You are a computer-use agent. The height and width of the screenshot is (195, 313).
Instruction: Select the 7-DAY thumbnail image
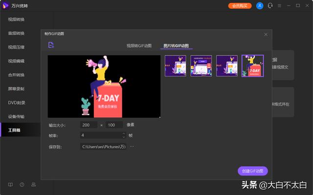click(252, 66)
